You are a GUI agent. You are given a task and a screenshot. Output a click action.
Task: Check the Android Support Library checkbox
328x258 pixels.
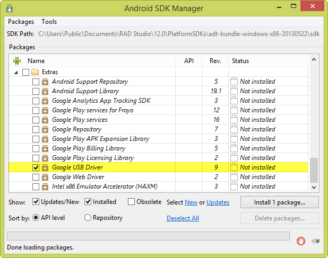pos(36,91)
